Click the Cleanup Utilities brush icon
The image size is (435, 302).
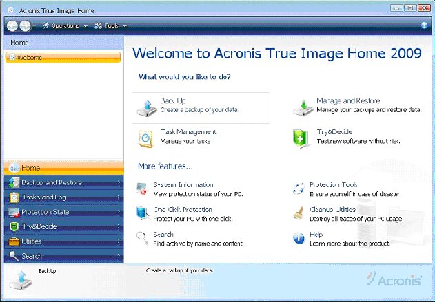pyautogui.click(x=299, y=213)
